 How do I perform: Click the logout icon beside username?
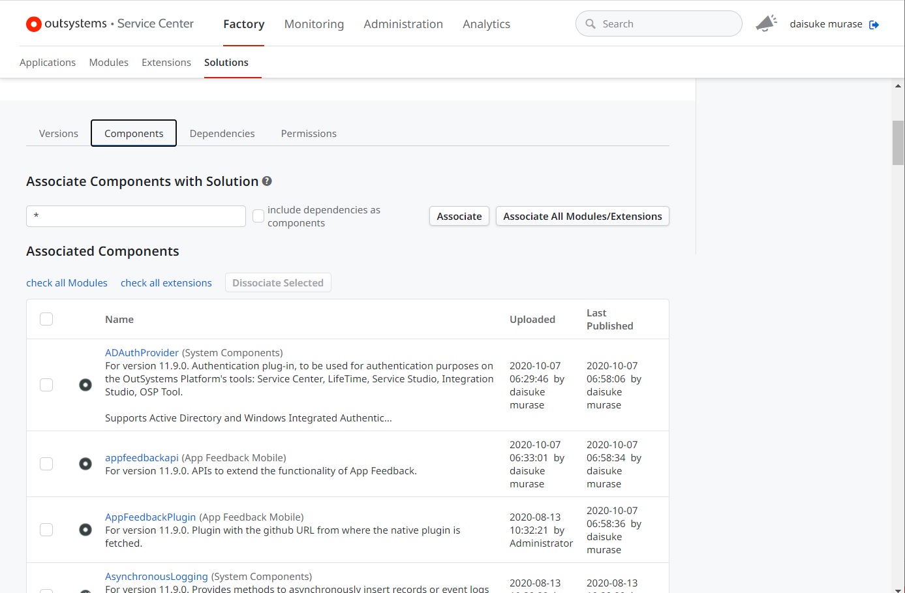[874, 25]
